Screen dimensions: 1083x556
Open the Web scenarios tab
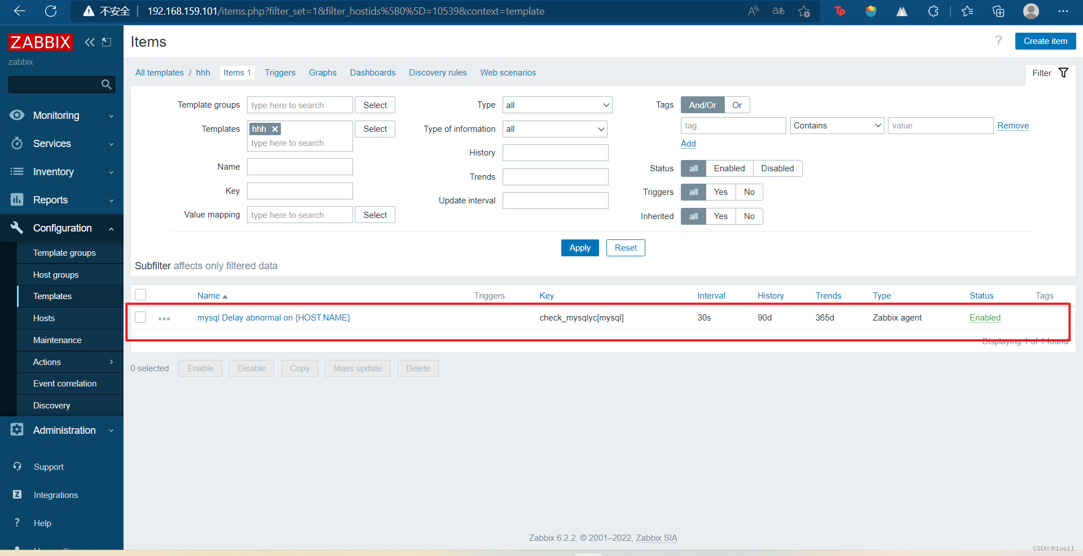(x=508, y=73)
